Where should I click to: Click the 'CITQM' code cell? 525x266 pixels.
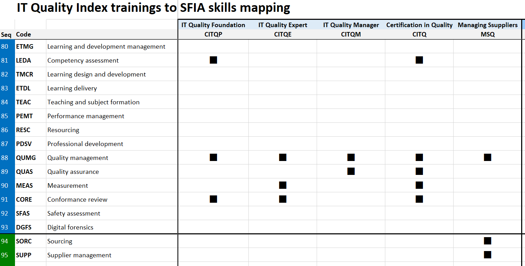point(351,34)
